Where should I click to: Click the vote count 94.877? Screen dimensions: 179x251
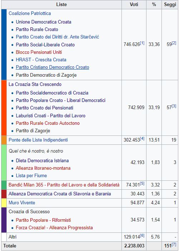pos(138,203)
